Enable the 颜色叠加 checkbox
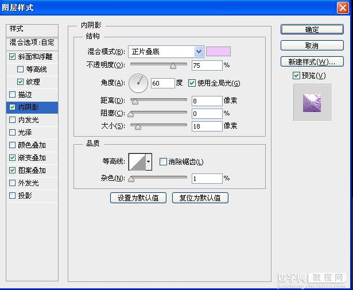The width and height of the screenshot is (353, 290). pyautogui.click(x=13, y=145)
